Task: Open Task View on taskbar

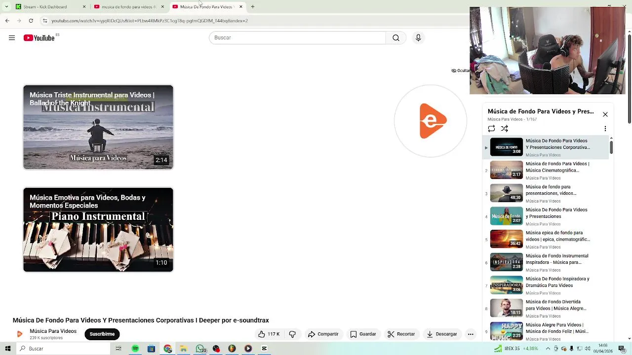Action: pyautogui.click(x=118, y=349)
